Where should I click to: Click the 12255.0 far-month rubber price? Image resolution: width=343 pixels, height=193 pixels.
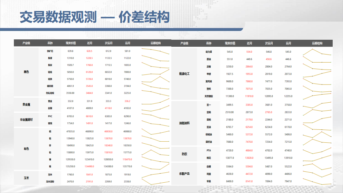288,96
